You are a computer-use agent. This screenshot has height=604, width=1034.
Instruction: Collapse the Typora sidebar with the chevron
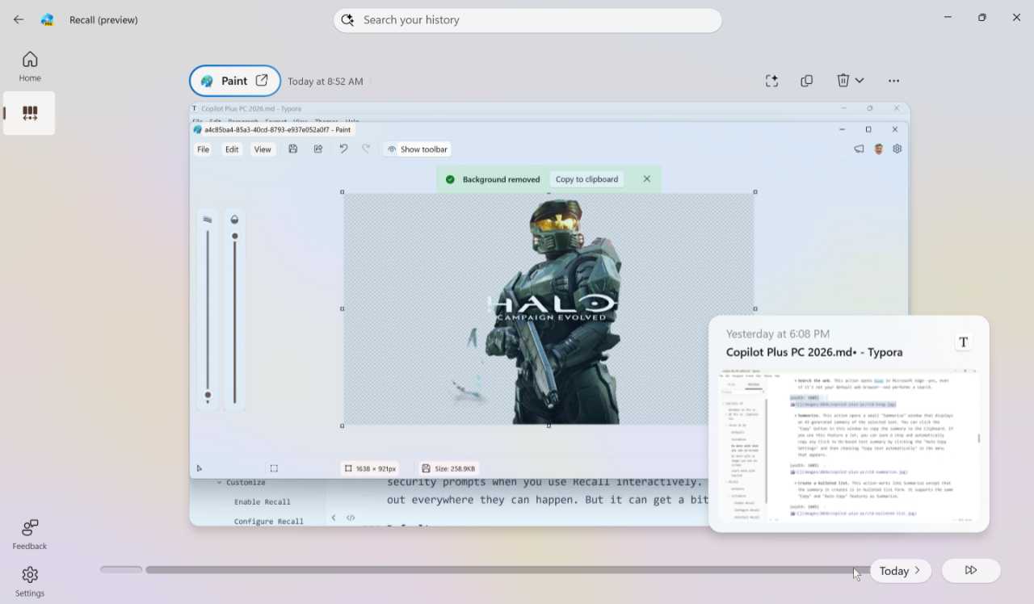[334, 518]
